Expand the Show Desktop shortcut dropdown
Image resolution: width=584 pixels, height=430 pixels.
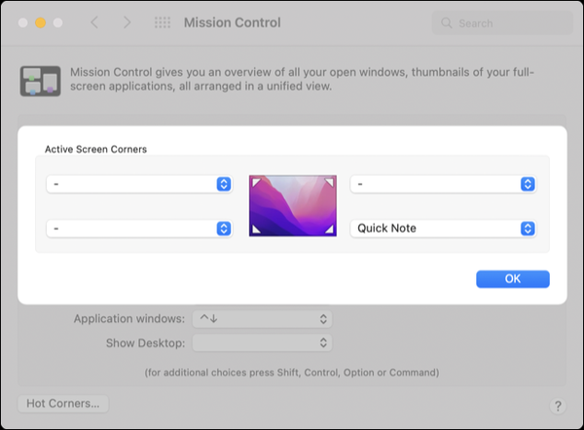click(262, 342)
